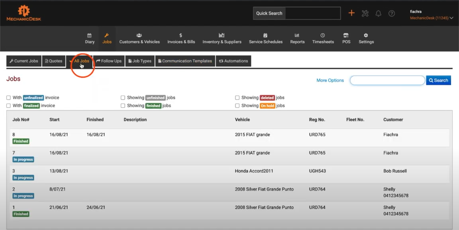Focus the Quick Search input field

click(313, 13)
